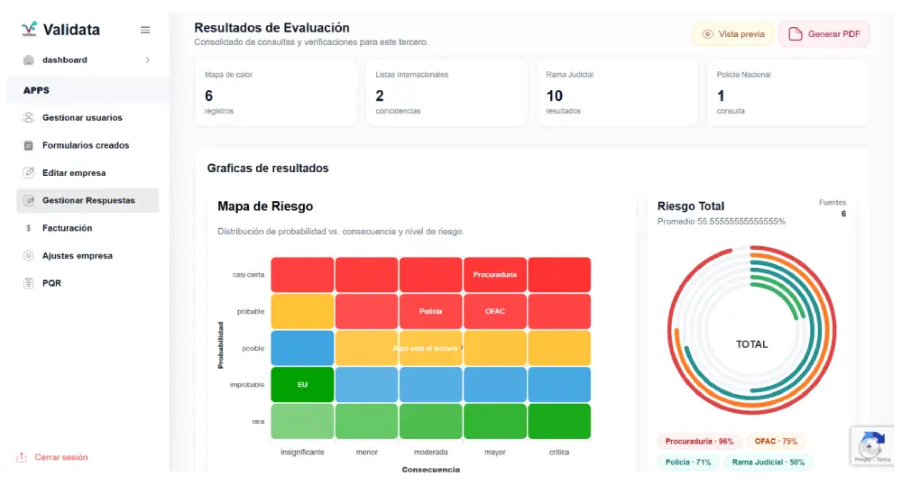Click the Ajustes empresa gear icon
Viewport: 902px width, 504px height.
[x=28, y=256]
